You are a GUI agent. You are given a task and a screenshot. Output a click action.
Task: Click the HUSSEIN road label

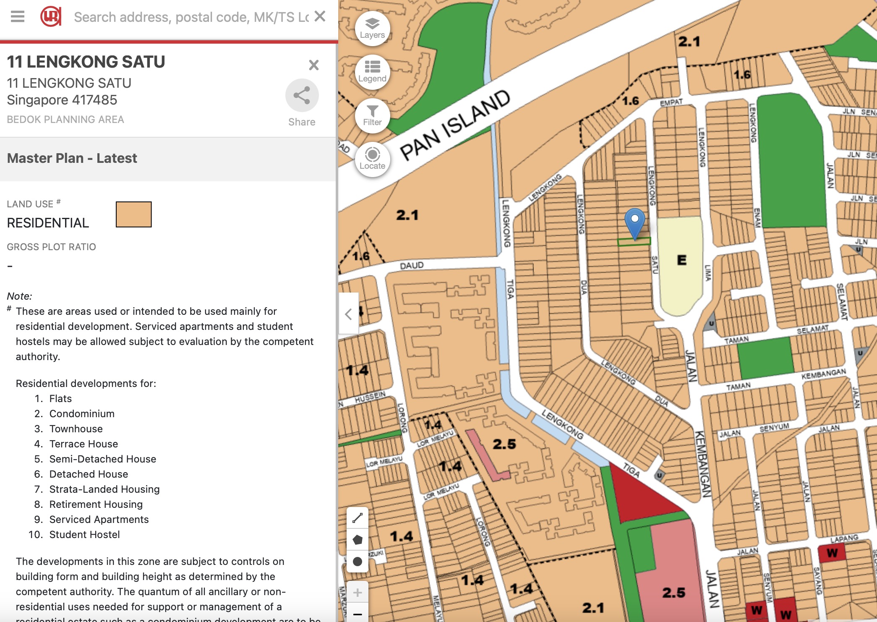pos(370,397)
